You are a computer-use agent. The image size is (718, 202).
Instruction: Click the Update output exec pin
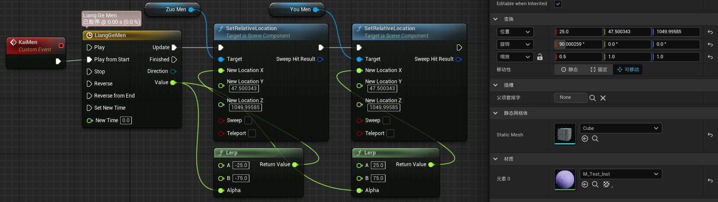click(x=174, y=47)
